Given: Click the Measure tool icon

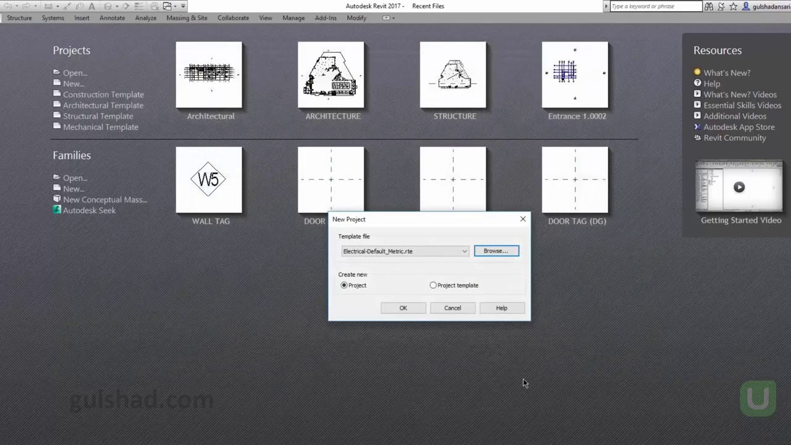Looking at the screenshot, I should (48, 6).
